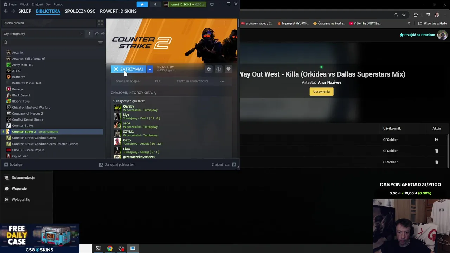Click Dodaj grę button
This screenshot has width=450, height=253.
point(13,164)
